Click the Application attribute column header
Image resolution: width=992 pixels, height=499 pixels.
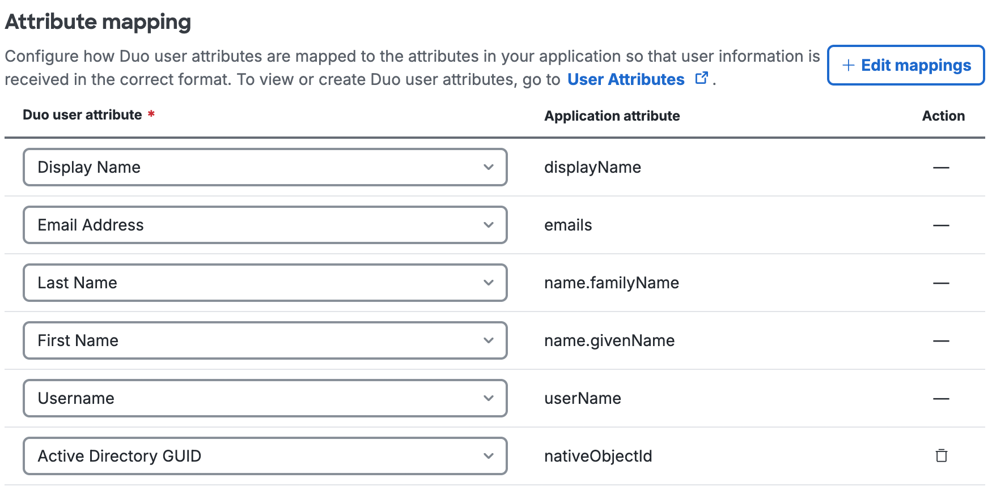click(612, 116)
